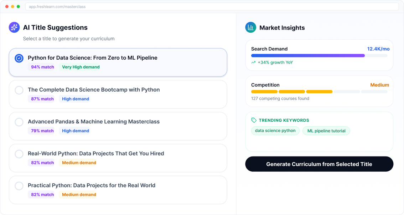Screen dimensions: 404x215
Task: Click the bar chart icon next to Market Insights
Action: pyautogui.click(x=250, y=27)
